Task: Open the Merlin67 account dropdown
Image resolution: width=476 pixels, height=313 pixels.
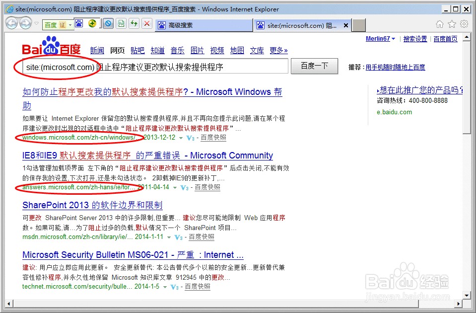Action: pos(380,39)
